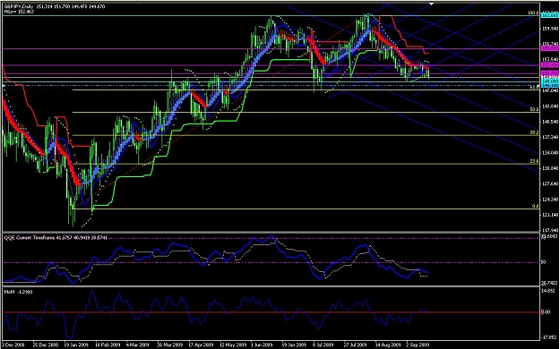Image resolution: width=560 pixels, height=349 pixels.
Task: Click the MoM scale value -17.852
Action: point(549,337)
